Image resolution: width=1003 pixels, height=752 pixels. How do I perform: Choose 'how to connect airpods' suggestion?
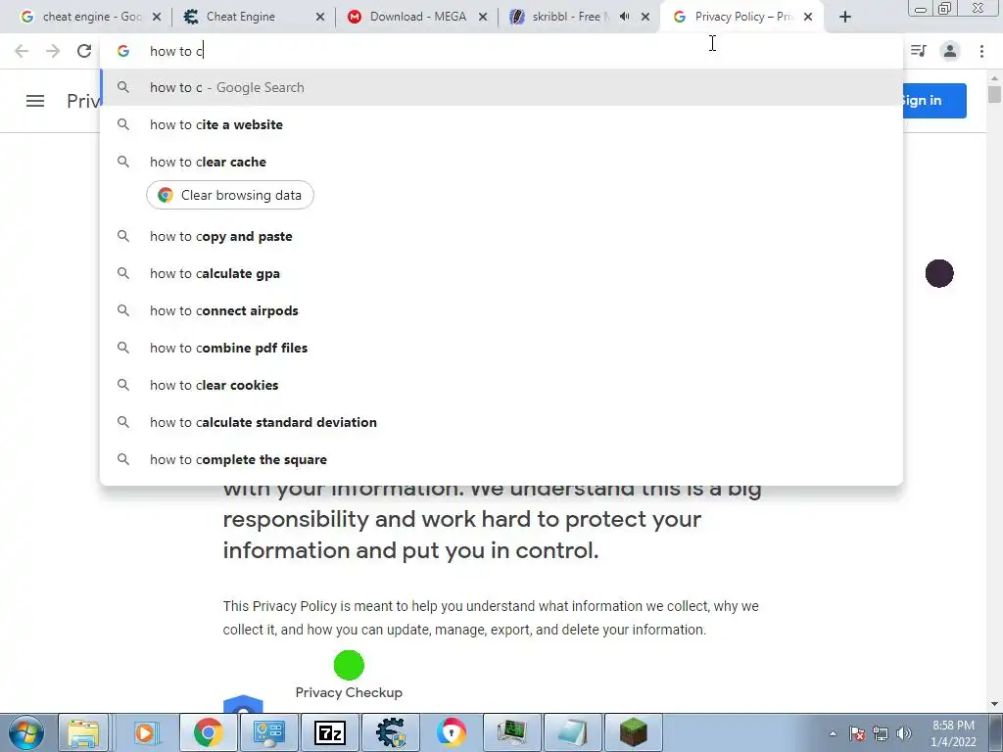pyautogui.click(x=501, y=310)
